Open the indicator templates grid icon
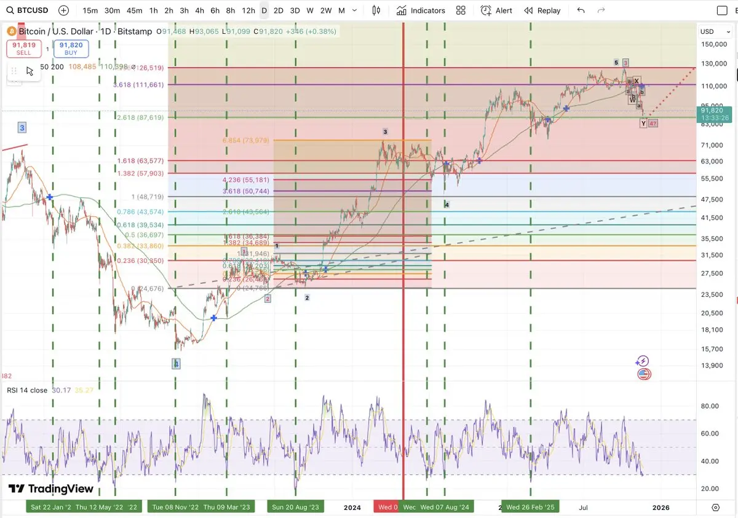The height and width of the screenshot is (518, 738). (461, 10)
